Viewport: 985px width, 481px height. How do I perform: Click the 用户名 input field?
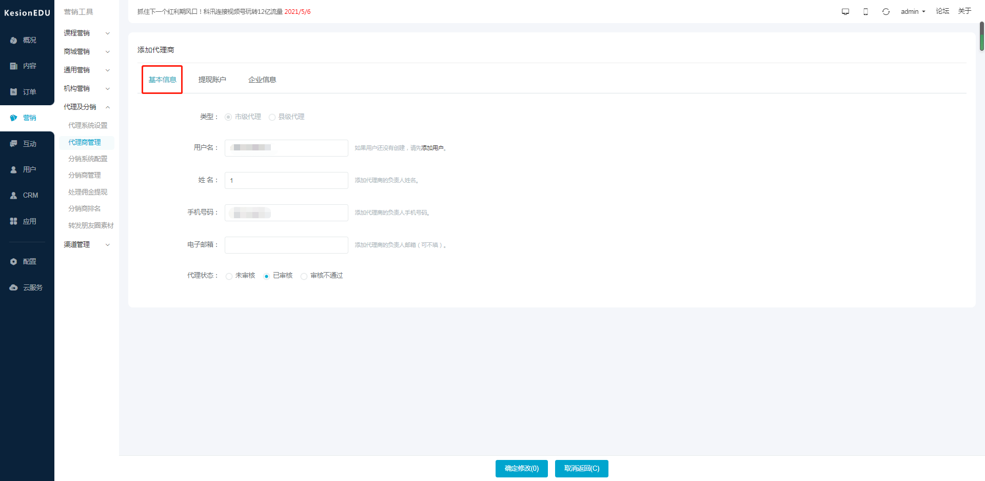(286, 148)
